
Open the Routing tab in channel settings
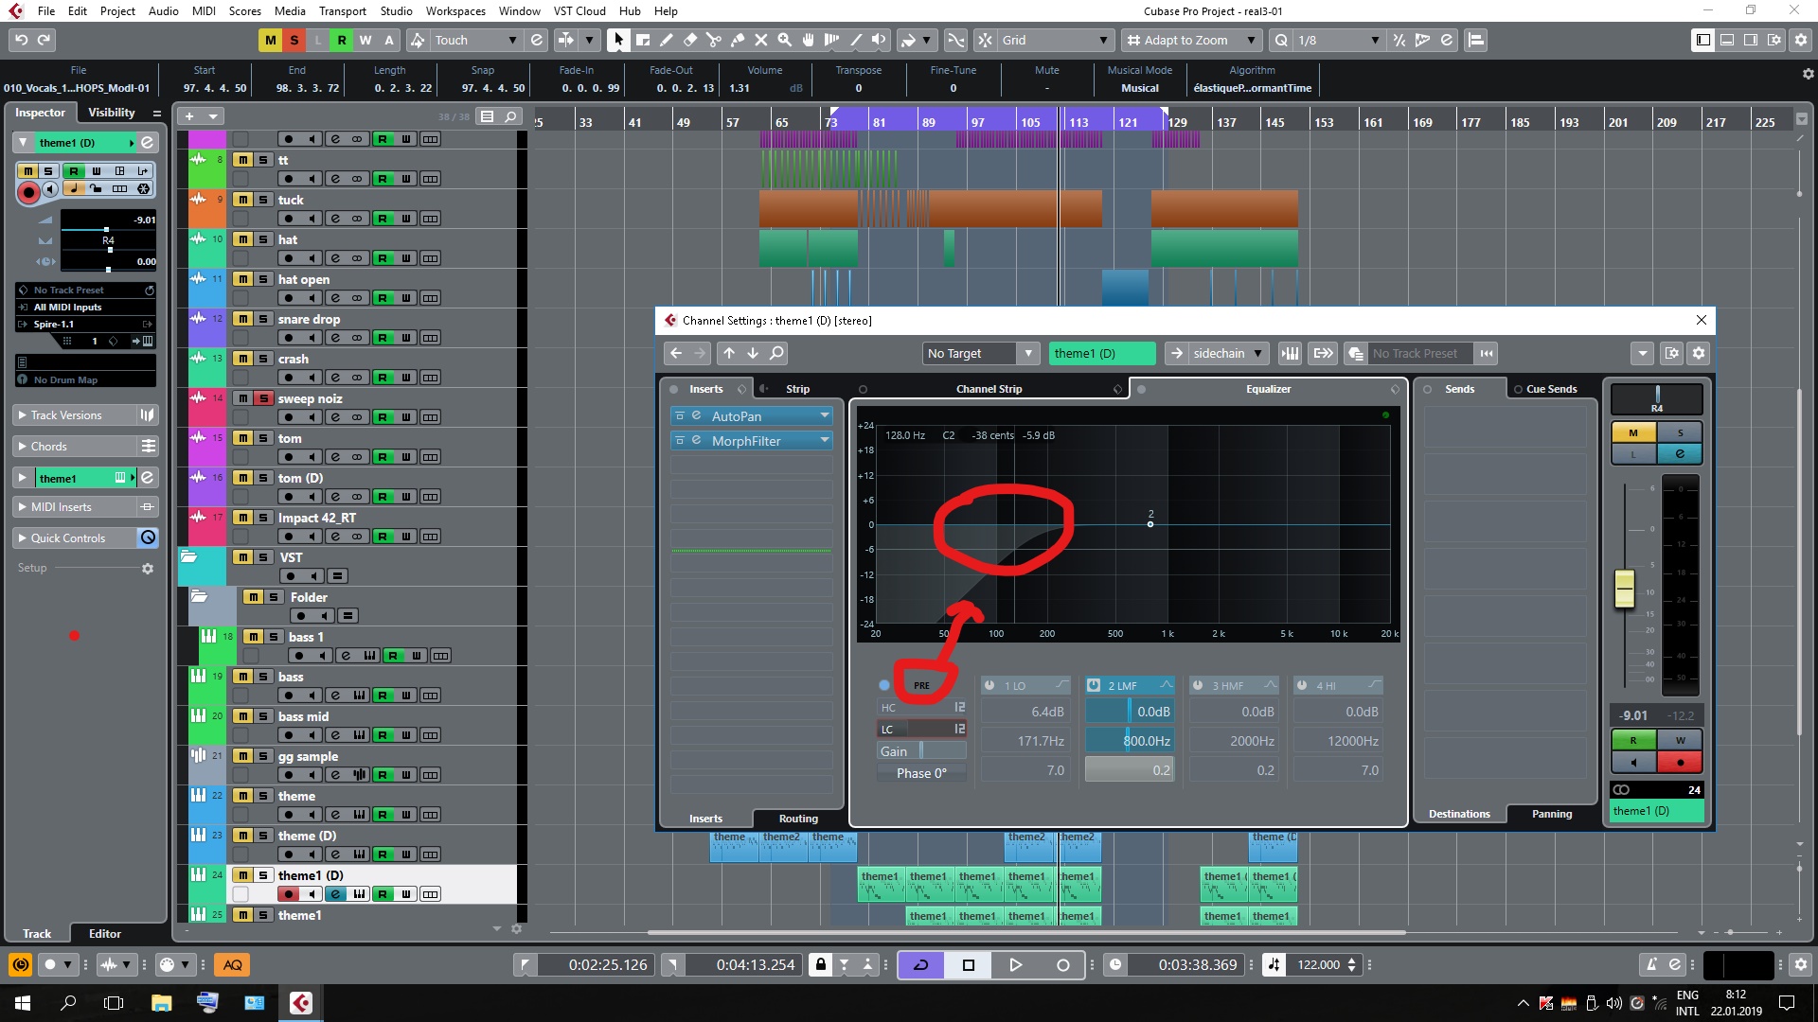(x=797, y=819)
